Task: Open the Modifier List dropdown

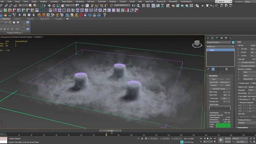Action: click(220, 46)
